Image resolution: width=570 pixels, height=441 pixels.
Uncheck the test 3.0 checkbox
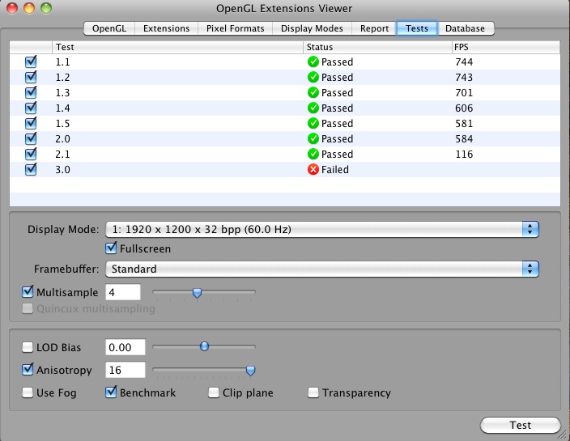[x=31, y=169]
